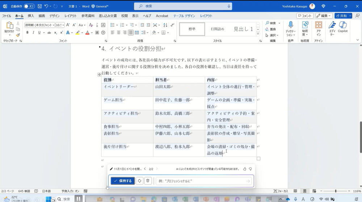Open Windows Start button

click(49, 199)
